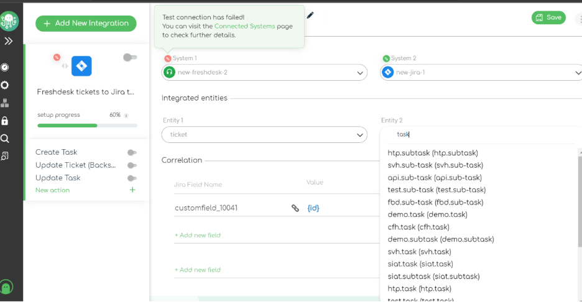Screen dimensions: 582x302
Task: Click Freshdesk tickets to Jira integration title
Action: [x=85, y=92]
